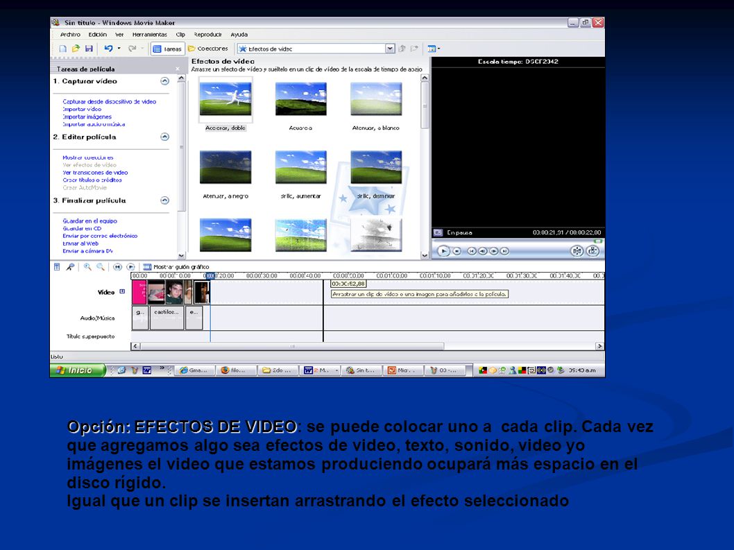Screen dimensions: 734x550
Task: Click the Narrate timeline microphone icon
Action: click(x=70, y=267)
